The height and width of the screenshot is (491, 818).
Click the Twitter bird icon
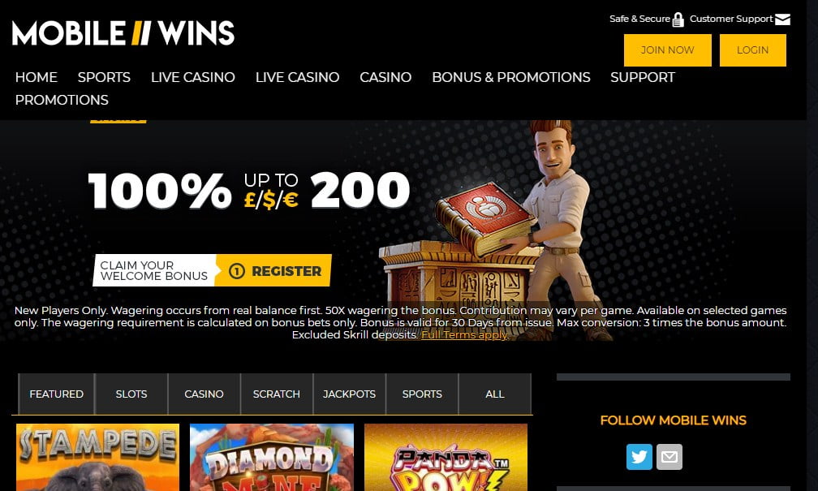(x=639, y=457)
